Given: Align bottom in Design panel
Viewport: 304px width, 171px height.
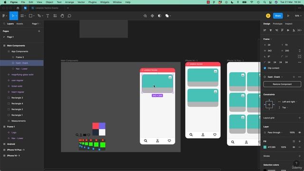Looking at the screenshot, I should 294,30.
